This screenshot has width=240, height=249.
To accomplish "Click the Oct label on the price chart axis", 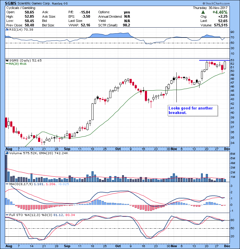I will tap(118, 149).
